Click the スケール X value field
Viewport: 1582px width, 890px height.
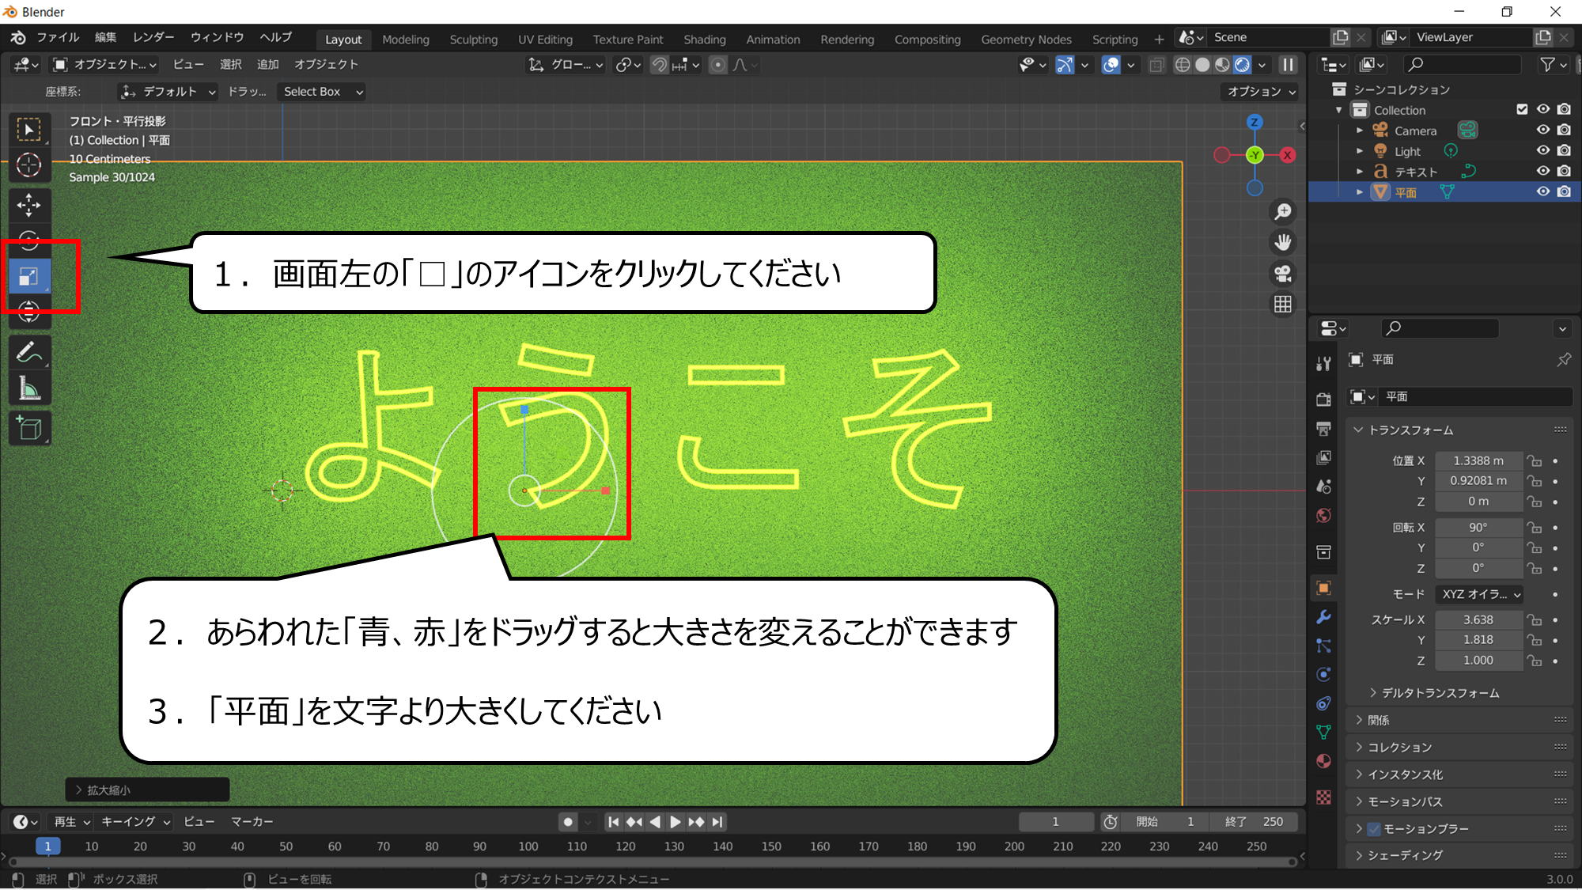pyautogui.click(x=1478, y=619)
